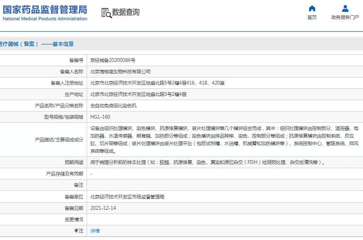Screen dimensions: 363x240
Task: Select the production address ending 5号2幢4层
Action: (x=139, y=94)
